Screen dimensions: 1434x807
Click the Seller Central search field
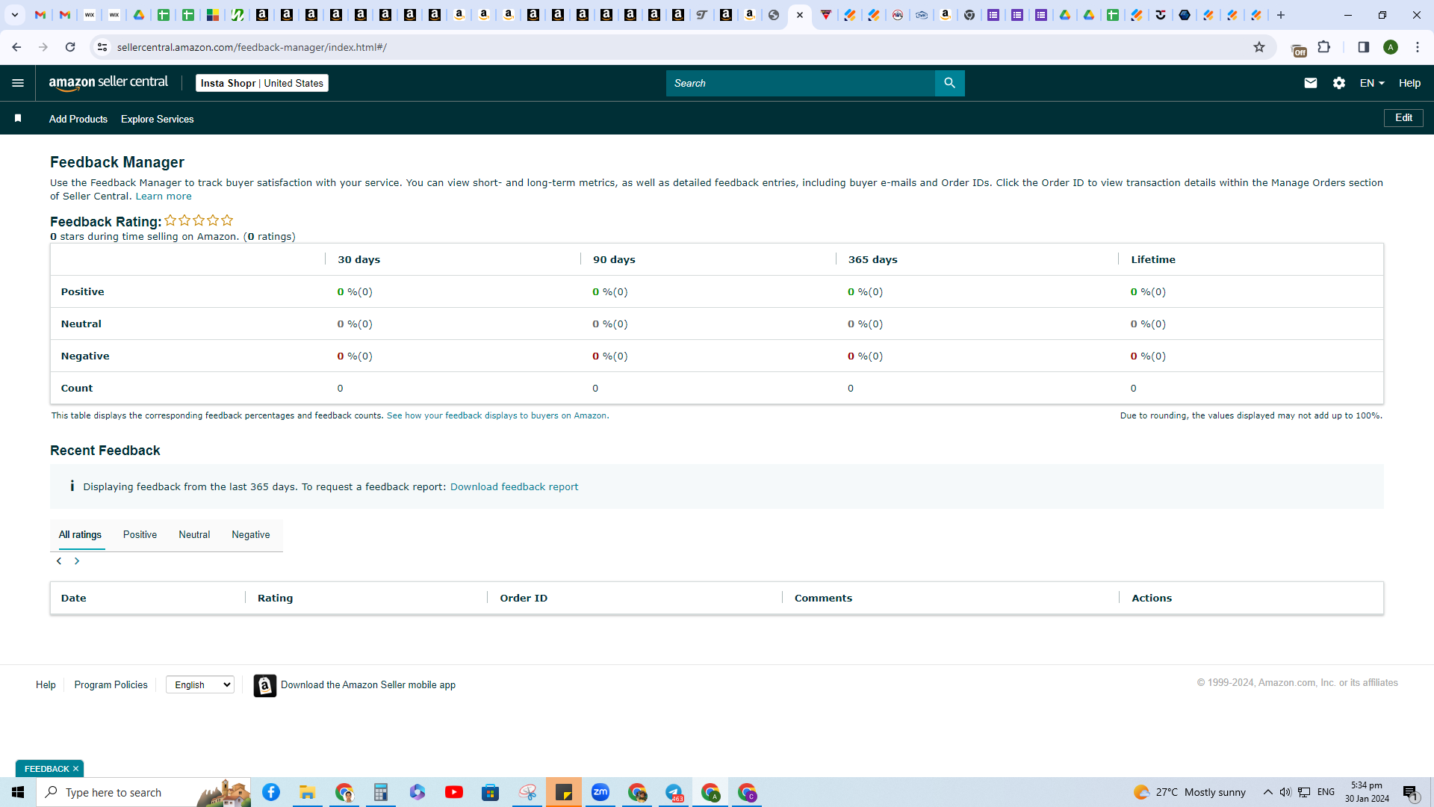coord(800,83)
